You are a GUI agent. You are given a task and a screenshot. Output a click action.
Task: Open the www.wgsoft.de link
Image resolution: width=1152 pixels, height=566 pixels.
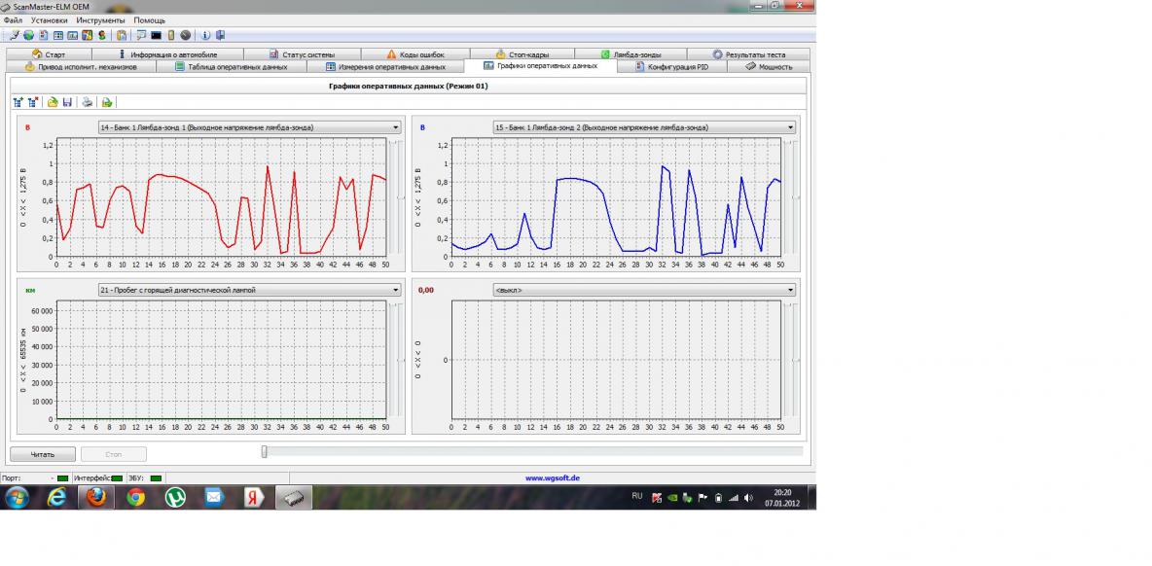[552, 478]
